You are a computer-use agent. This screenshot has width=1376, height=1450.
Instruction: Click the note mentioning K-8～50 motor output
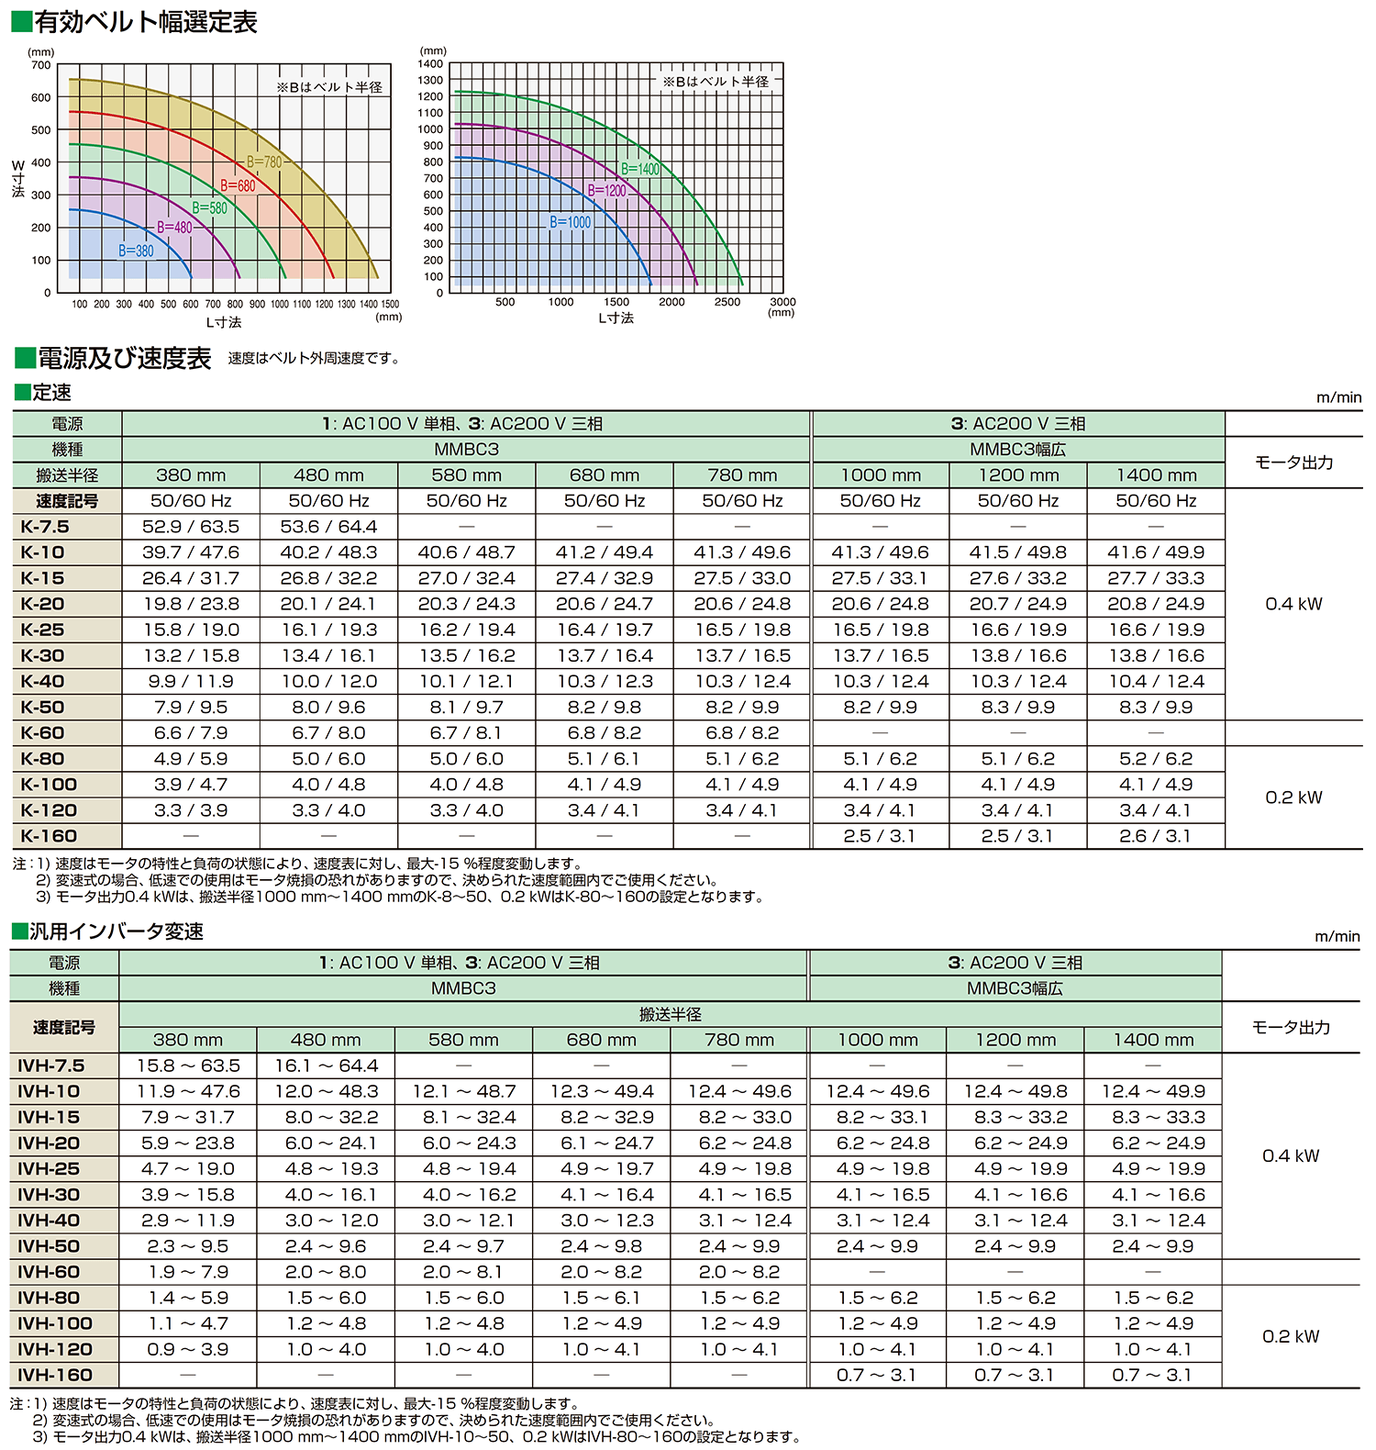click(x=401, y=897)
